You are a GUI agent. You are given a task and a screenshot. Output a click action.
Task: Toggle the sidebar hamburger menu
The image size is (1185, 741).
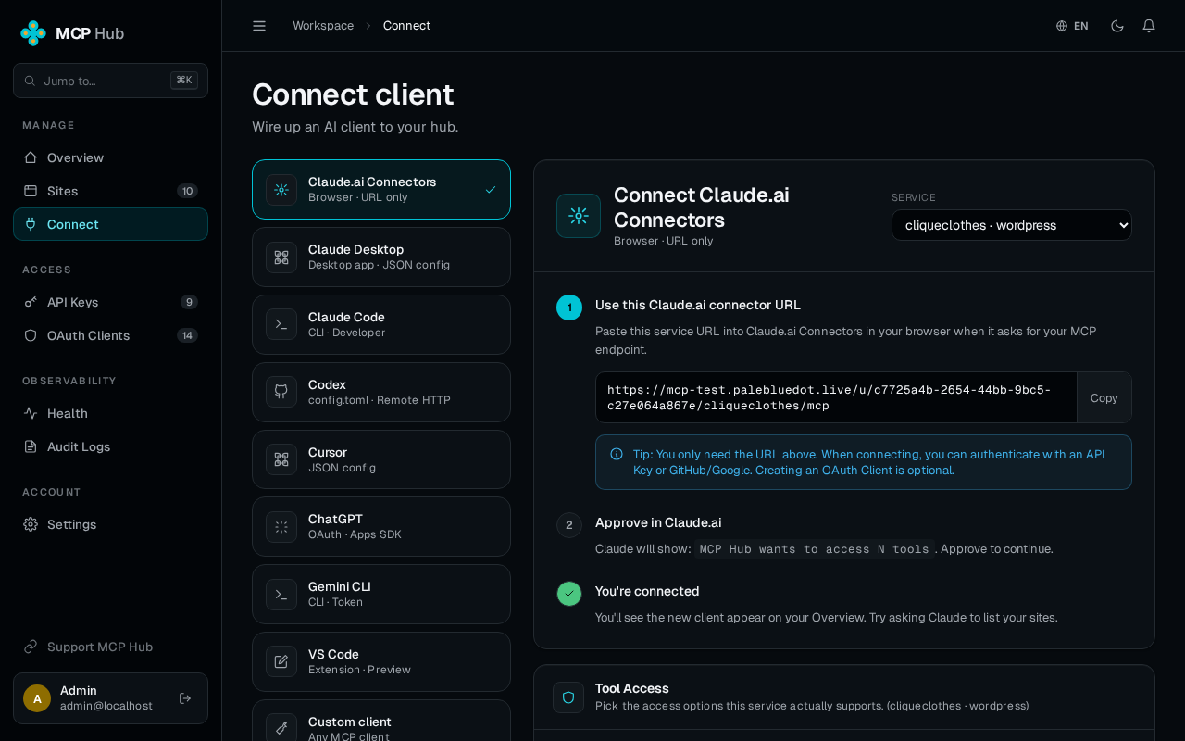tap(259, 26)
